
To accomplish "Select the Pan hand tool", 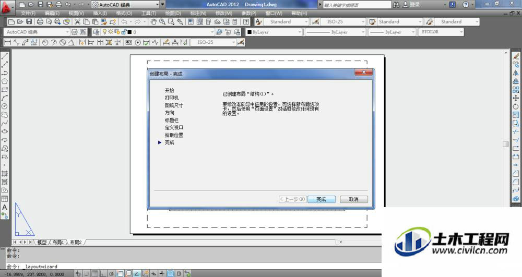I will tap(153, 21).
